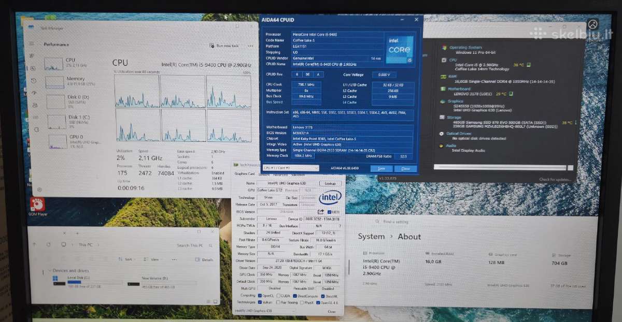
Task: Click Intel Core i5 badge in AIDA64
Action: tap(400, 50)
